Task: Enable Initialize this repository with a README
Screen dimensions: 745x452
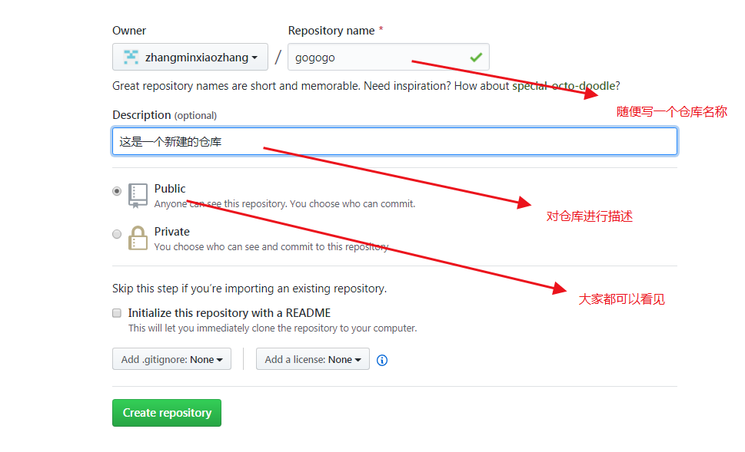Action: [x=117, y=313]
